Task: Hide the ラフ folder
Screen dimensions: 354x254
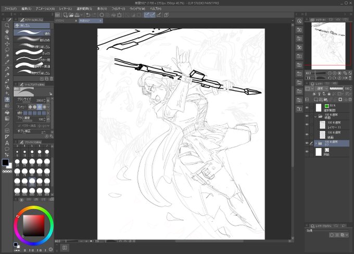Action: pos(307,143)
